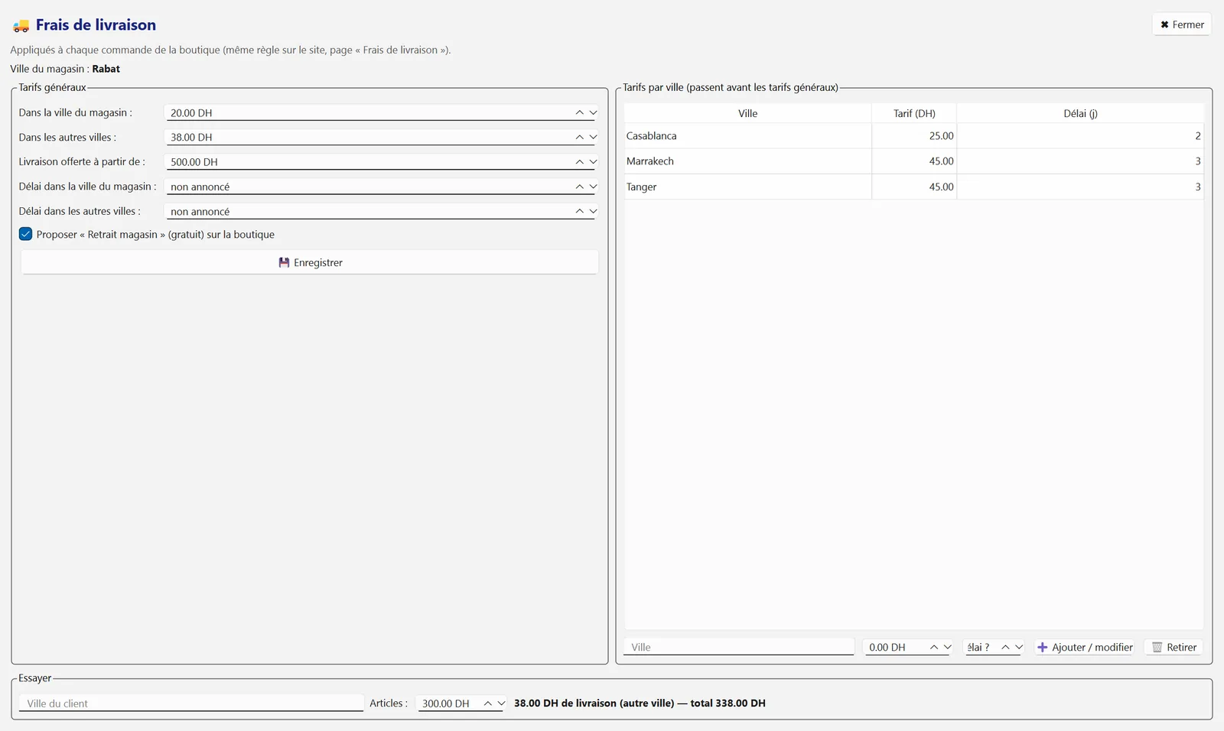The height and width of the screenshot is (731, 1224).
Task: Increase the 'Dans la ville du magasin' rate
Action: pyautogui.click(x=579, y=112)
